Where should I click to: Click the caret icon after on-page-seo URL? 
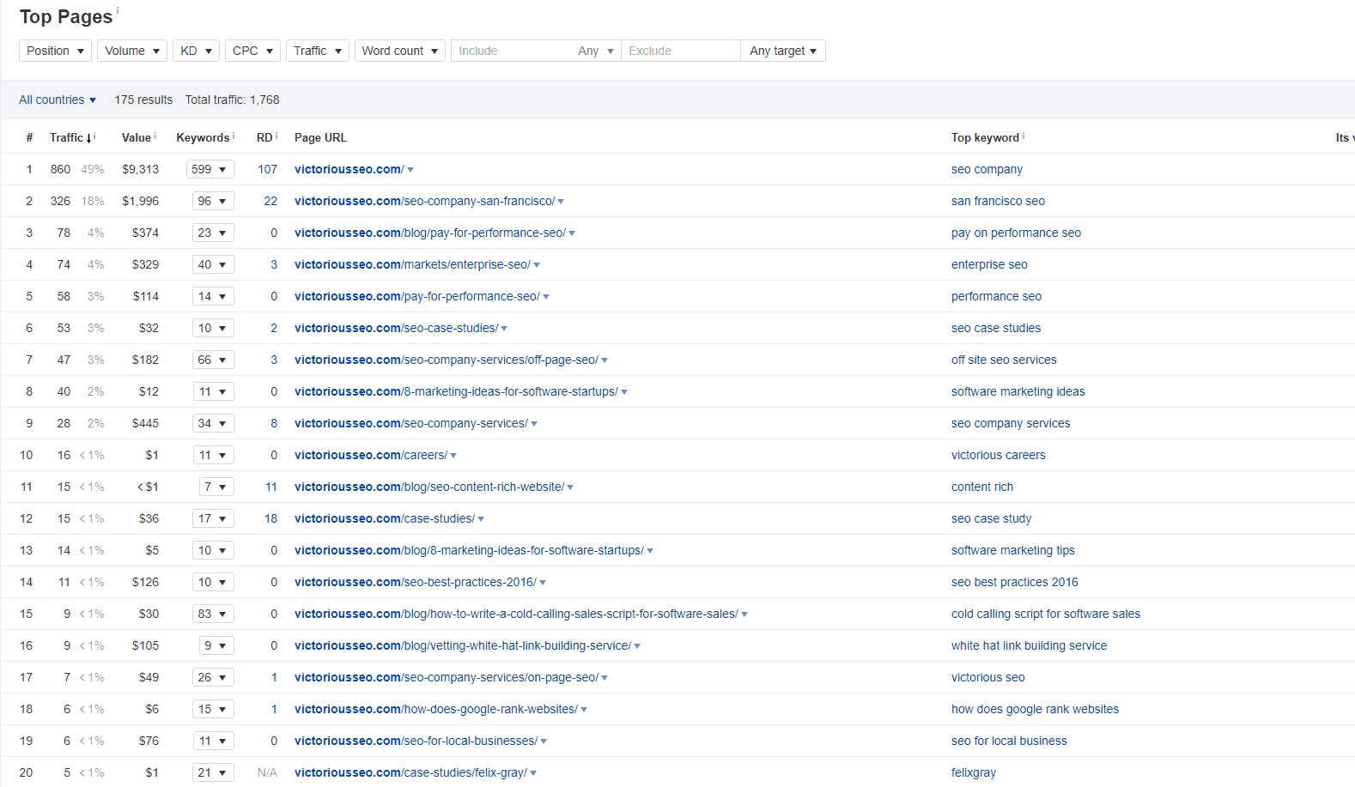[x=605, y=678]
